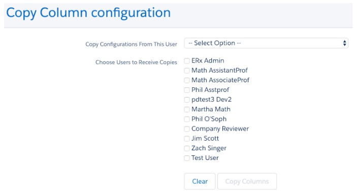Check the ERx Admin checkbox
Image resolution: width=357 pixels, height=196 pixels.
tap(187, 61)
